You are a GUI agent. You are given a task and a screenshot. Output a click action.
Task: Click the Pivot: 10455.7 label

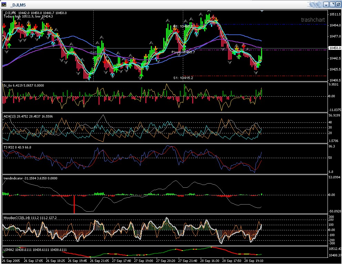tap(183, 52)
